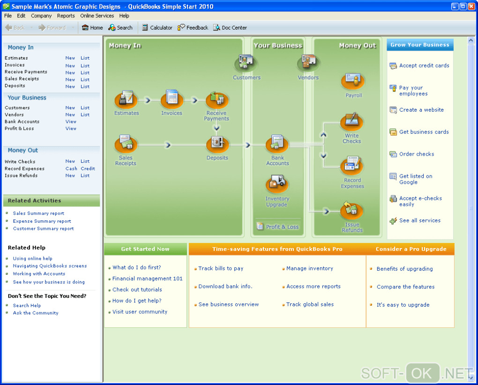Viewport: 478px width, 385px height.
Task: Click the Forward navigation button
Action: (x=52, y=28)
